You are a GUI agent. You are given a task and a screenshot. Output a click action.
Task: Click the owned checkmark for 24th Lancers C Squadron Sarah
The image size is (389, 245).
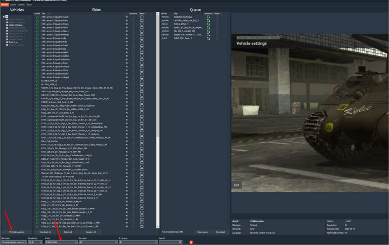(37, 17)
